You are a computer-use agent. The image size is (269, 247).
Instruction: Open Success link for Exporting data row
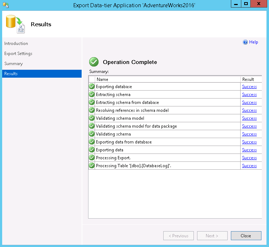[249, 150]
